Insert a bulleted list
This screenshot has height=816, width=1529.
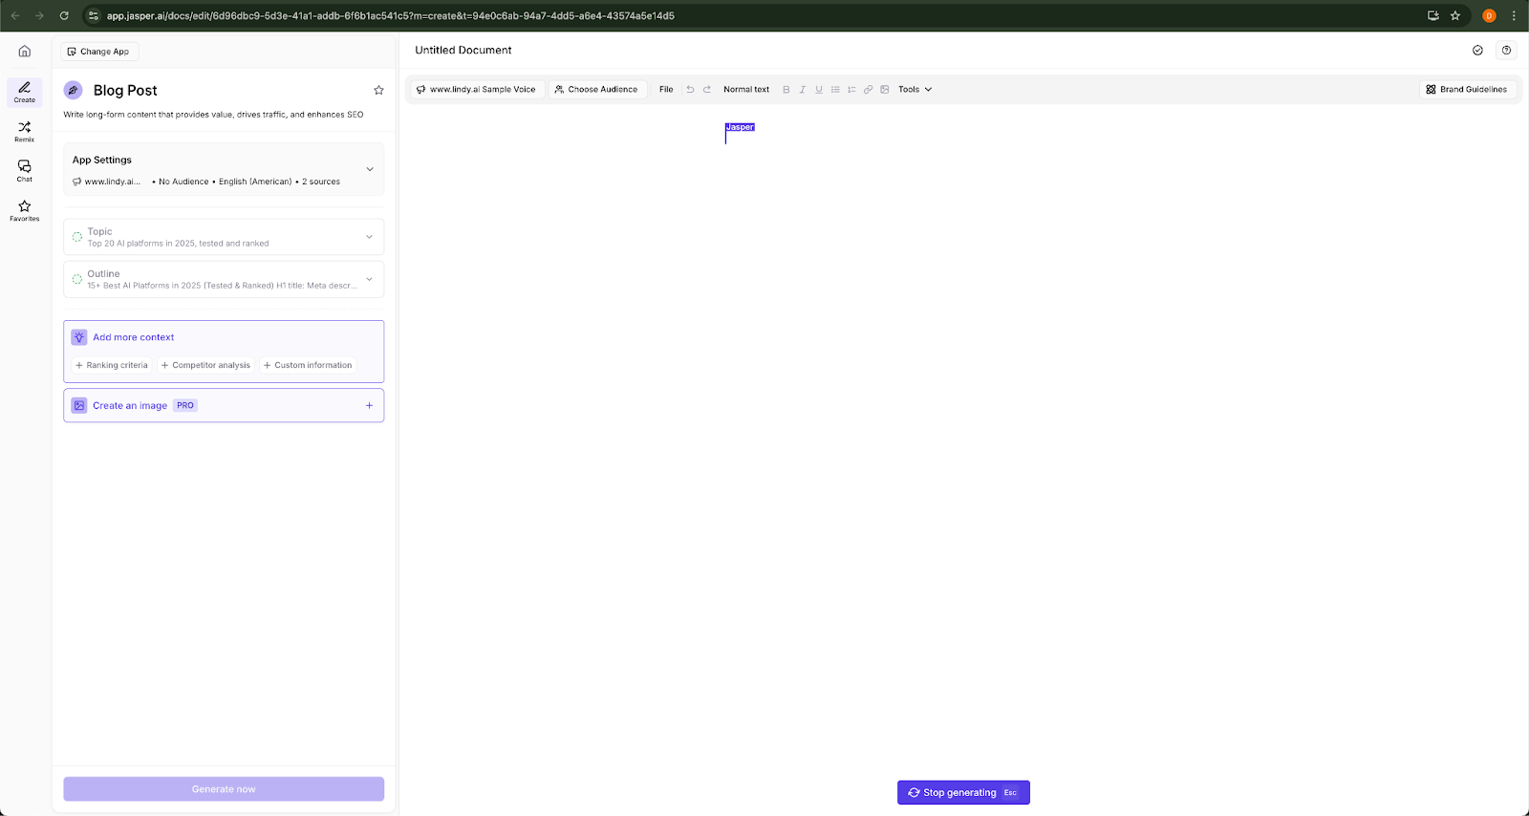[835, 89]
